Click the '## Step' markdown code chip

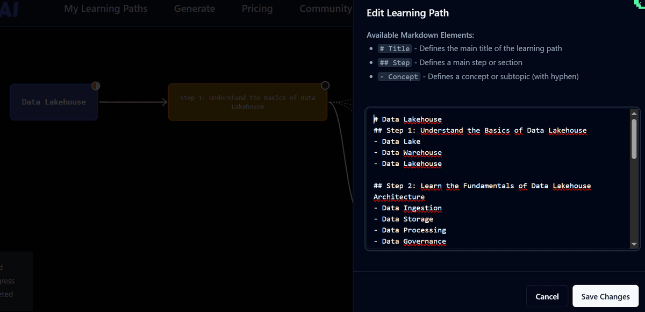[395, 62]
